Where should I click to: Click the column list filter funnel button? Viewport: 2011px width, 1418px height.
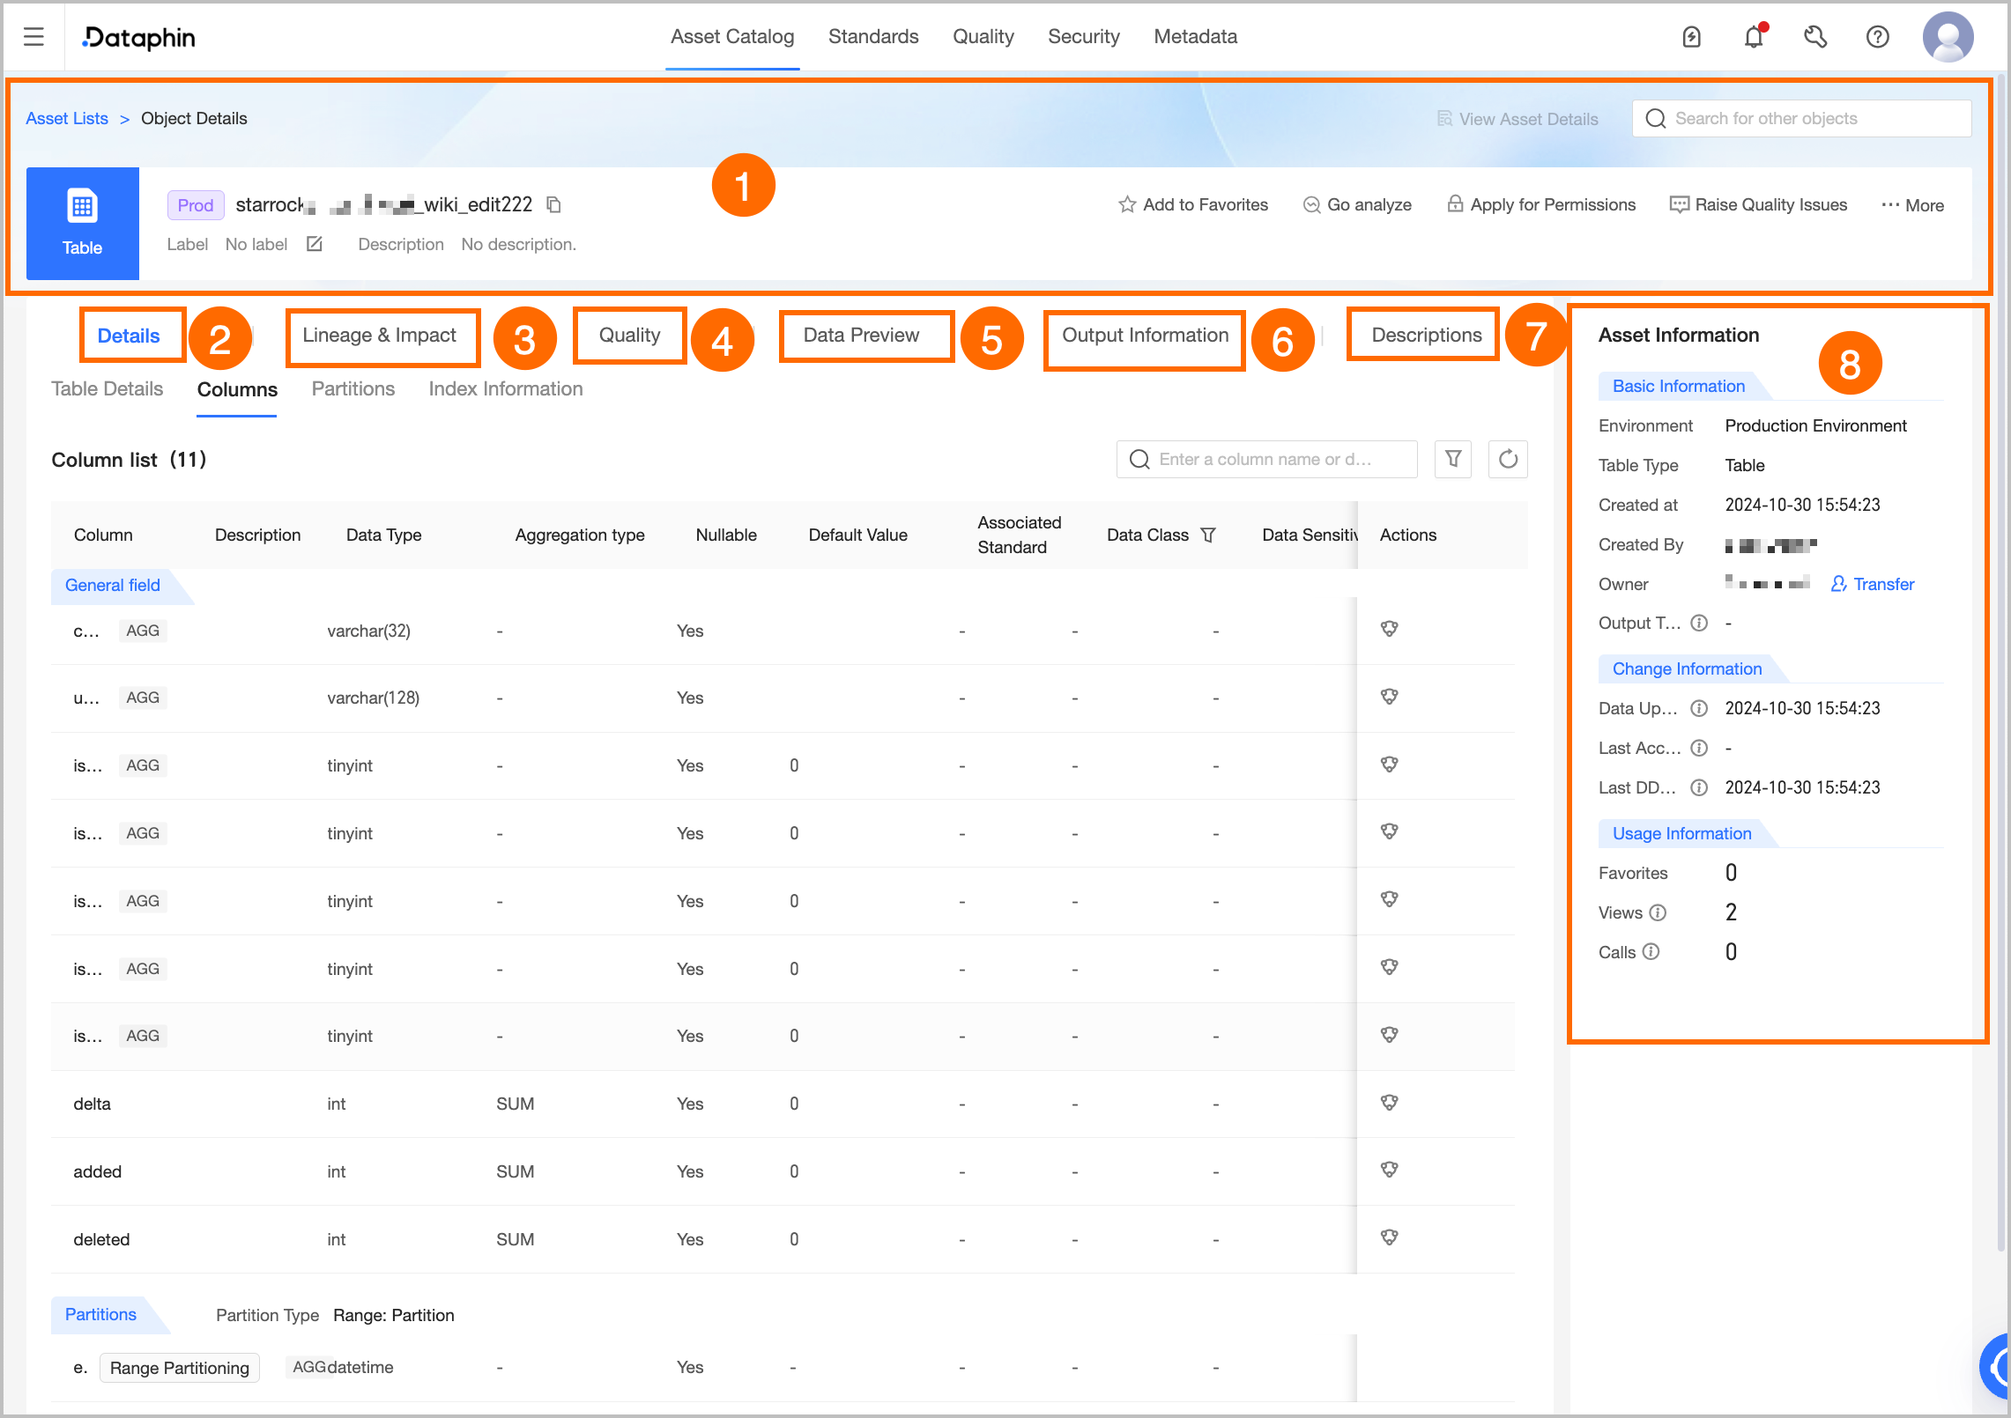tap(1452, 459)
